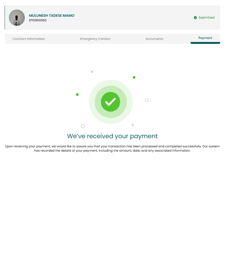The width and height of the screenshot is (226, 263).
Task: Click the gray X mark above the circle
Action: tap(92, 72)
